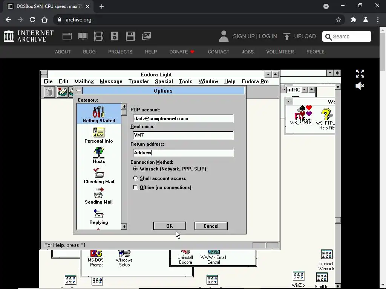Screen dimensions: 386x289
Task: Open the Replying category
Action: click(x=99, y=216)
